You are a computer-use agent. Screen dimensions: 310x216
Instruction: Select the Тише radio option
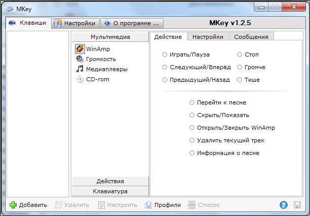[240, 80]
